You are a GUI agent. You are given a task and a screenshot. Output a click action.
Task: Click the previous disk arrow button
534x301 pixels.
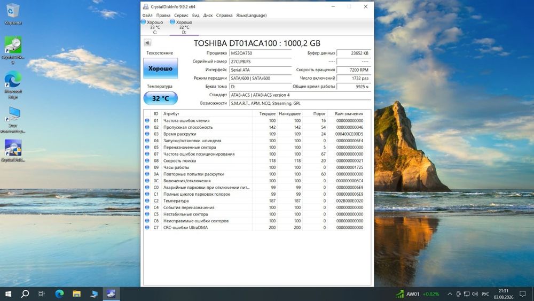click(147, 43)
